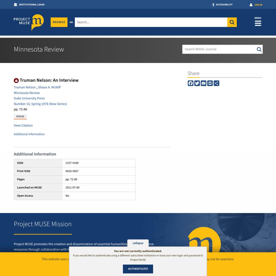276x276 pixels.
Task: Click View Citation link
Action: (23, 126)
